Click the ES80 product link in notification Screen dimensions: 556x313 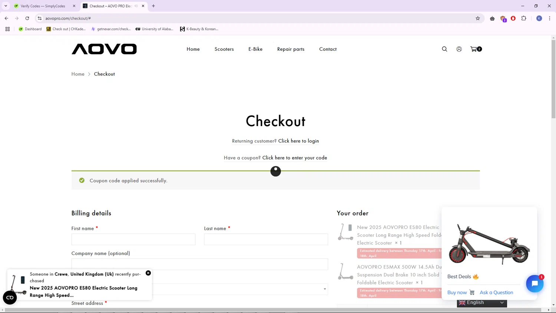pyautogui.click(x=83, y=291)
